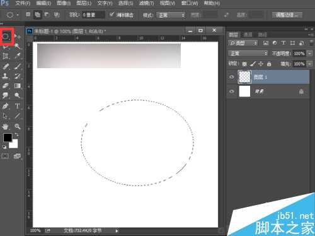
Task: Open status bar info arrow menu
Action: coord(117,231)
